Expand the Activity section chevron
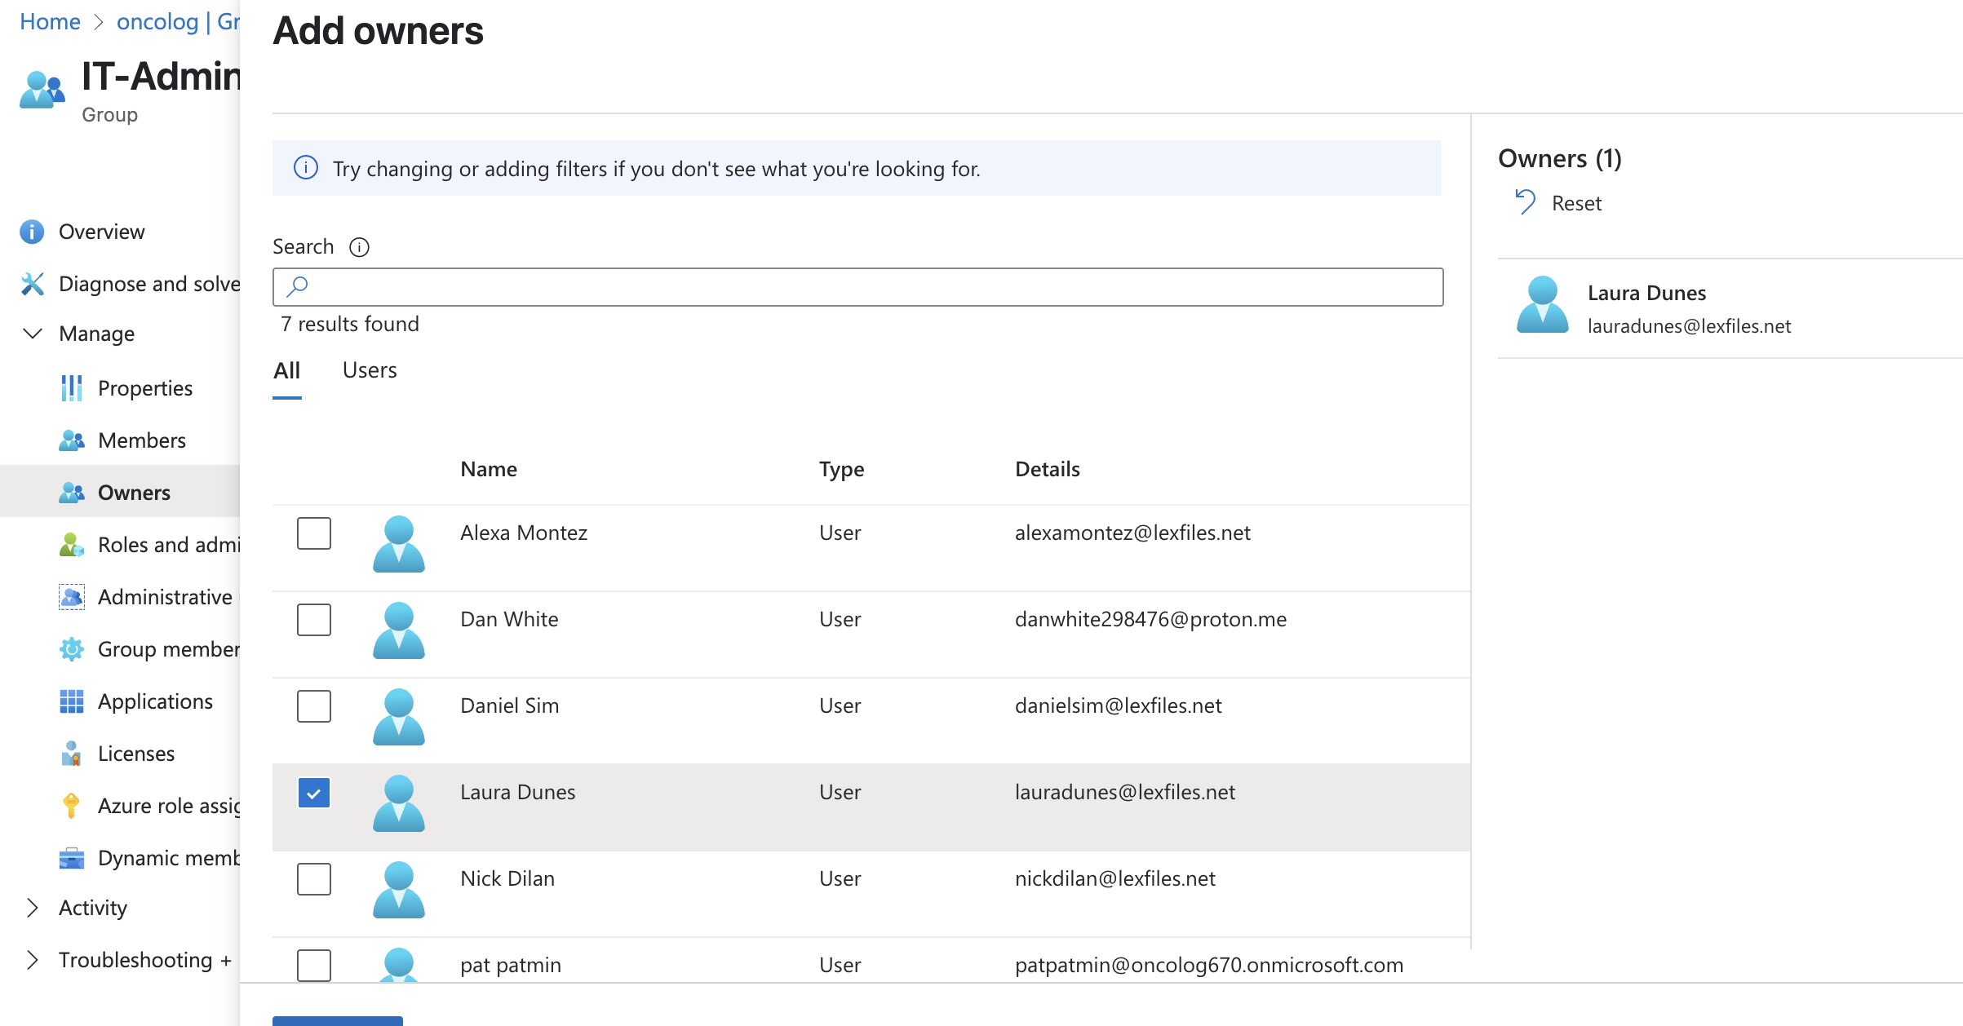Image resolution: width=1963 pixels, height=1026 pixels. [x=33, y=908]
